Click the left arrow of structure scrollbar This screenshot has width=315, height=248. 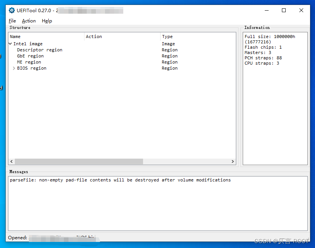coord(11,161)
